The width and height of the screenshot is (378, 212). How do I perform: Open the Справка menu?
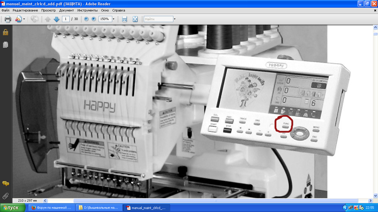click(x=119, y=10)
